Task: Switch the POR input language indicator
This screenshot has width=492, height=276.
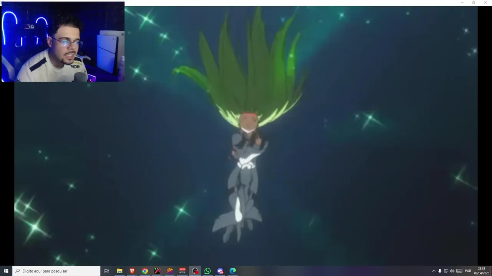Action: 468,271
